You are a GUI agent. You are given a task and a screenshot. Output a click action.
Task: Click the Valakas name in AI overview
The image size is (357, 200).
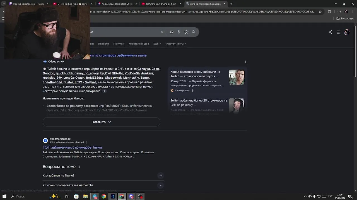click(x=91, y=82)
